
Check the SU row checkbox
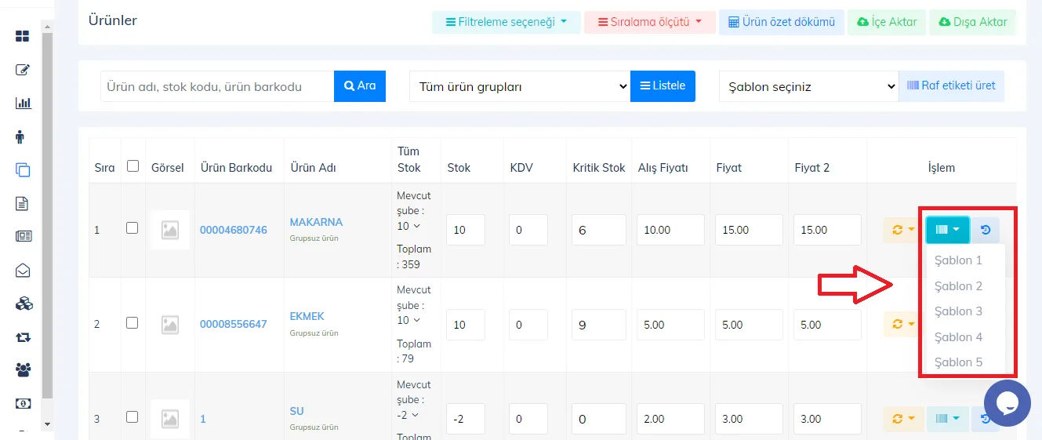(132, 417)
